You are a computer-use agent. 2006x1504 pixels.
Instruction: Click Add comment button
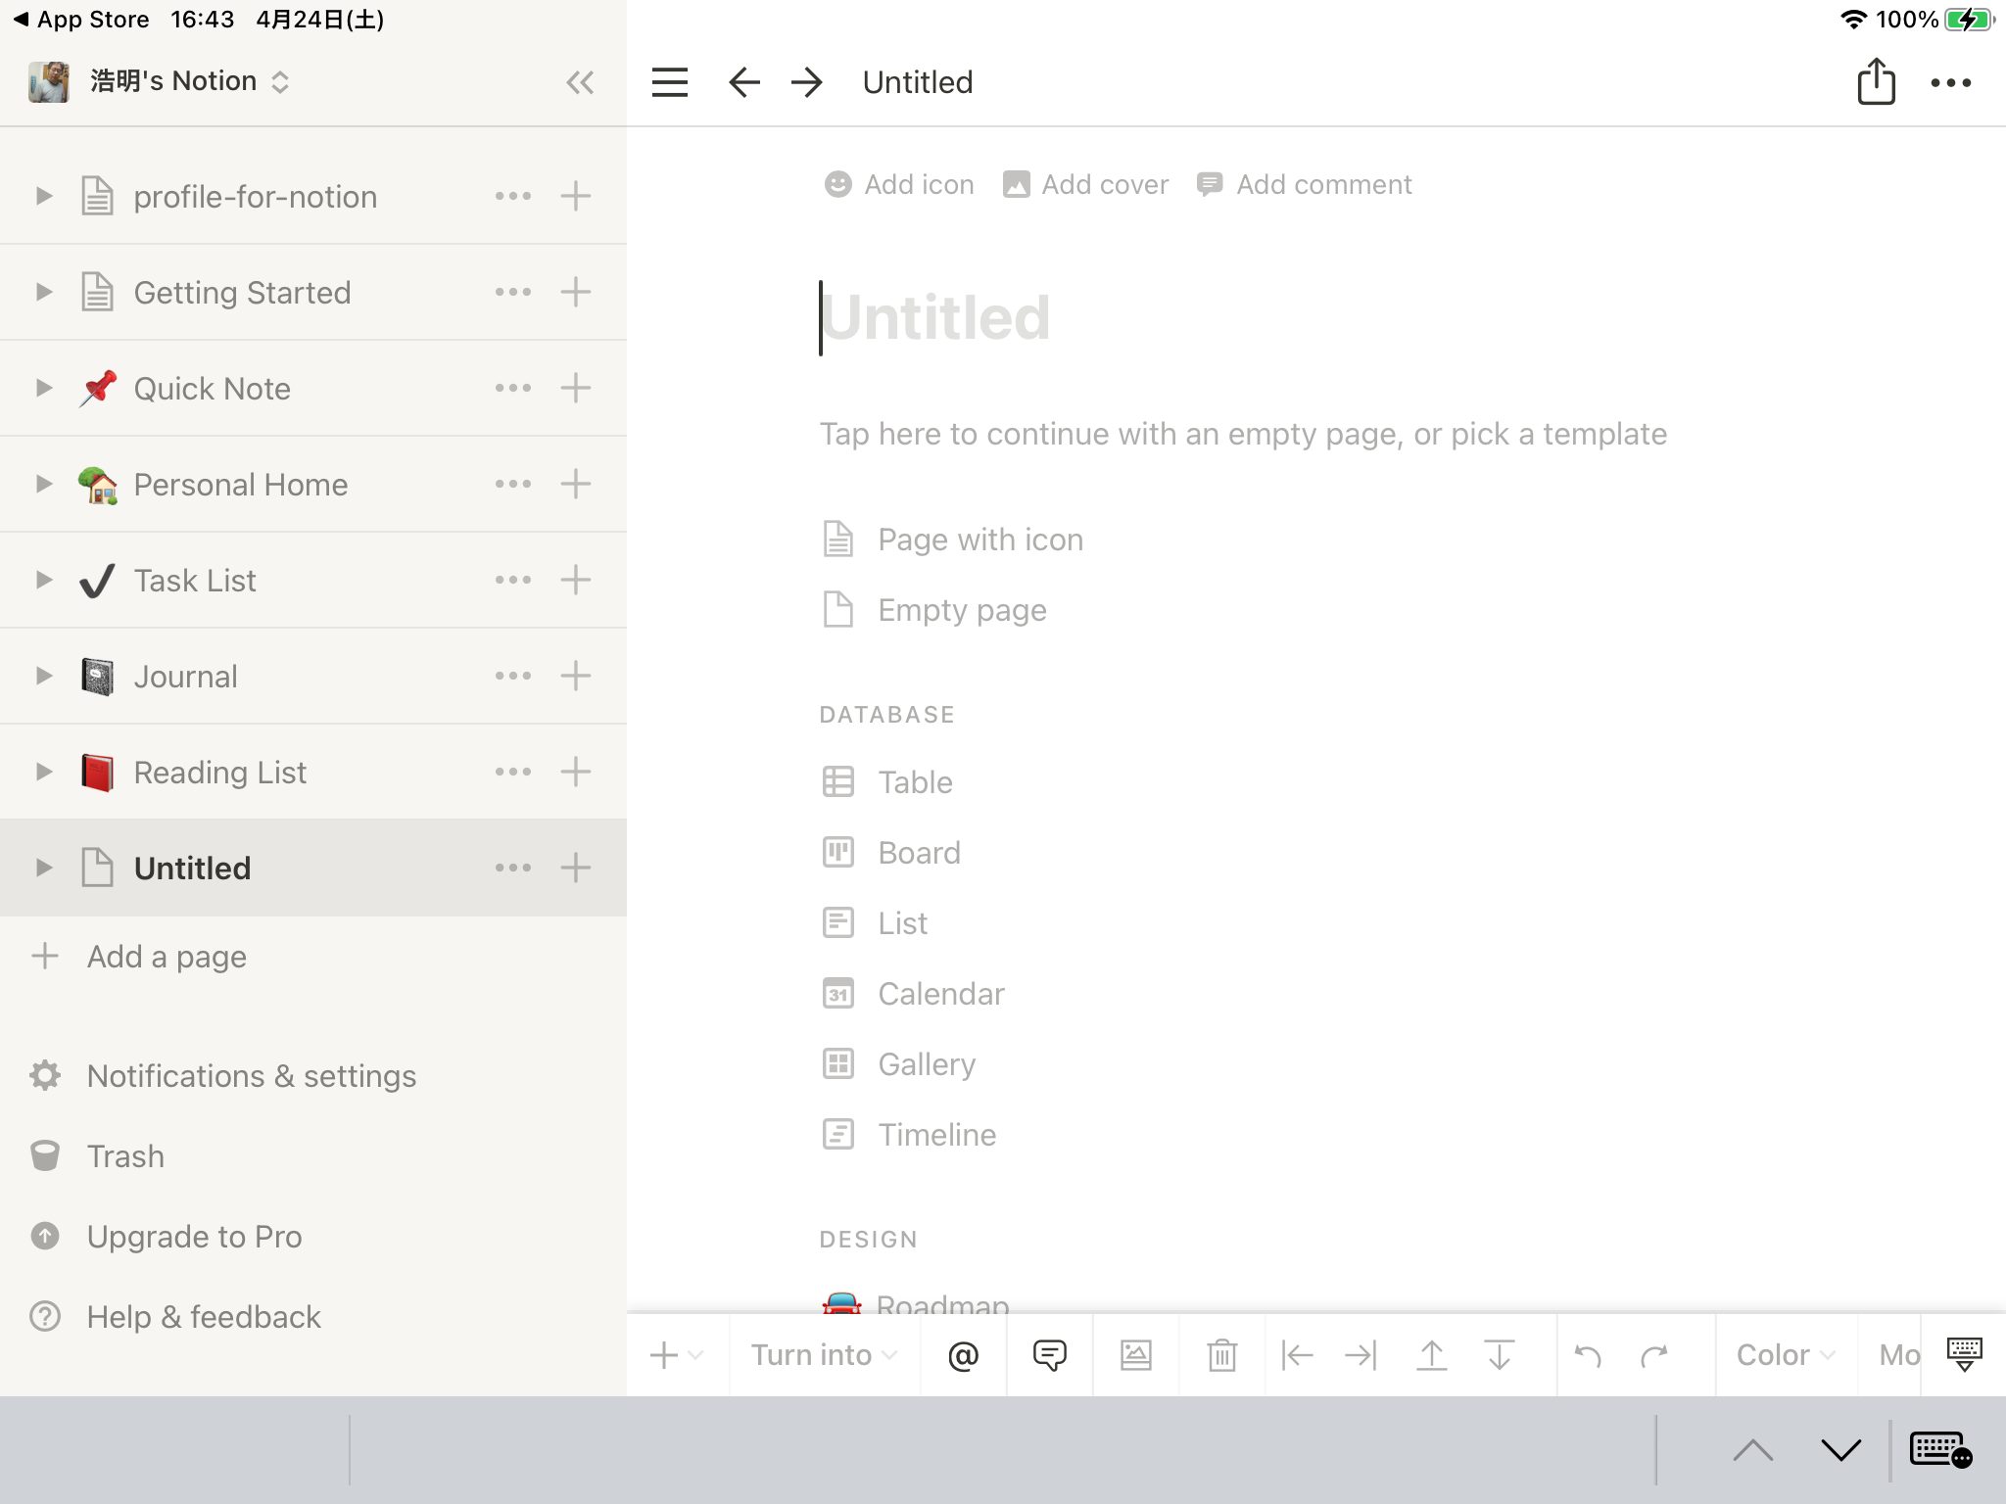1304,184
